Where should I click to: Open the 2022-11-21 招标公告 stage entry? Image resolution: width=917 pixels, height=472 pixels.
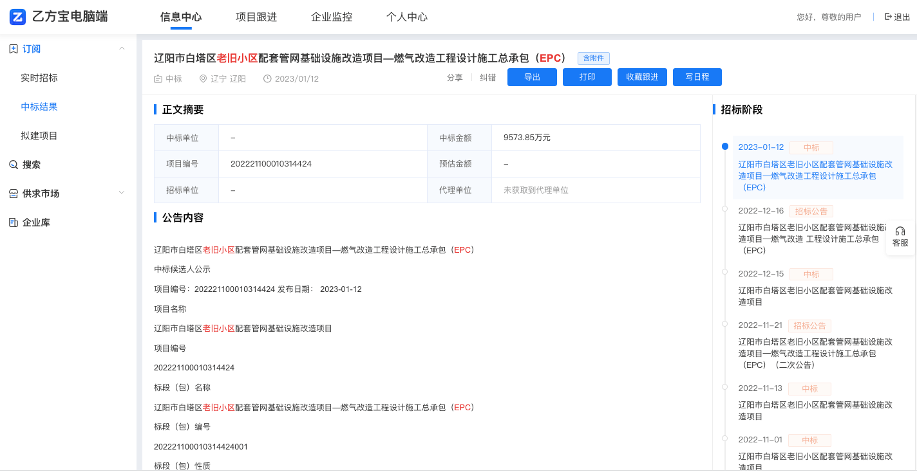(x=818, y=345)
